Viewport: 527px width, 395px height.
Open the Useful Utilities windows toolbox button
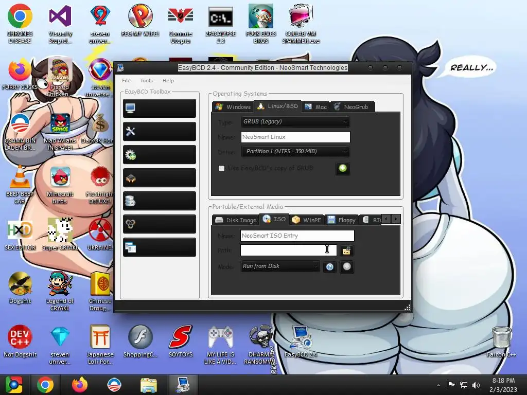[x=160, y=247]
